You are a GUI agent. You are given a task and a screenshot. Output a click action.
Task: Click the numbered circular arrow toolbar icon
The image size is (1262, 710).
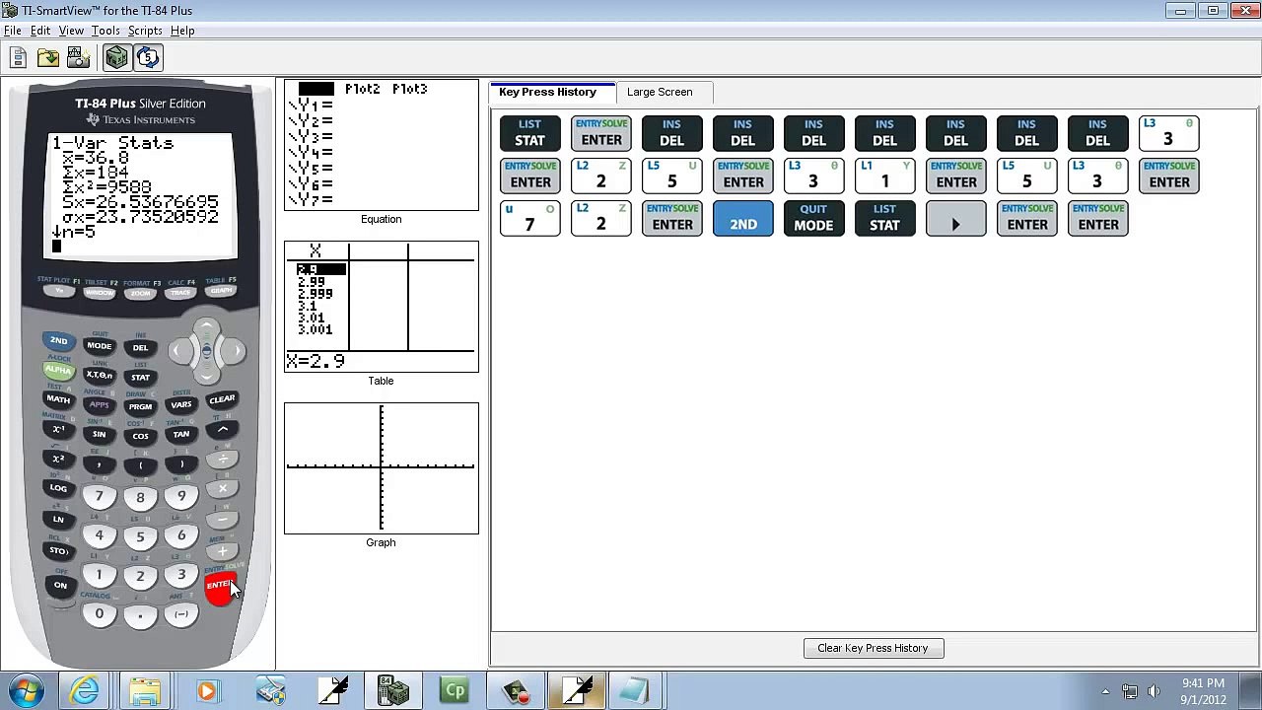pyautogui.click(x=148, y=58)
